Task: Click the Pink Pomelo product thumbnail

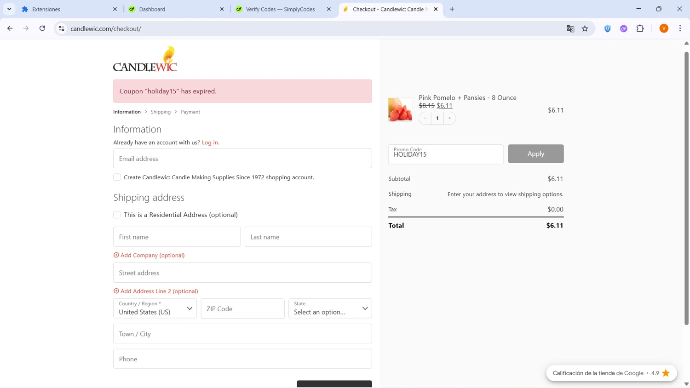Action: pyautogui.click(x=400, y=110)
